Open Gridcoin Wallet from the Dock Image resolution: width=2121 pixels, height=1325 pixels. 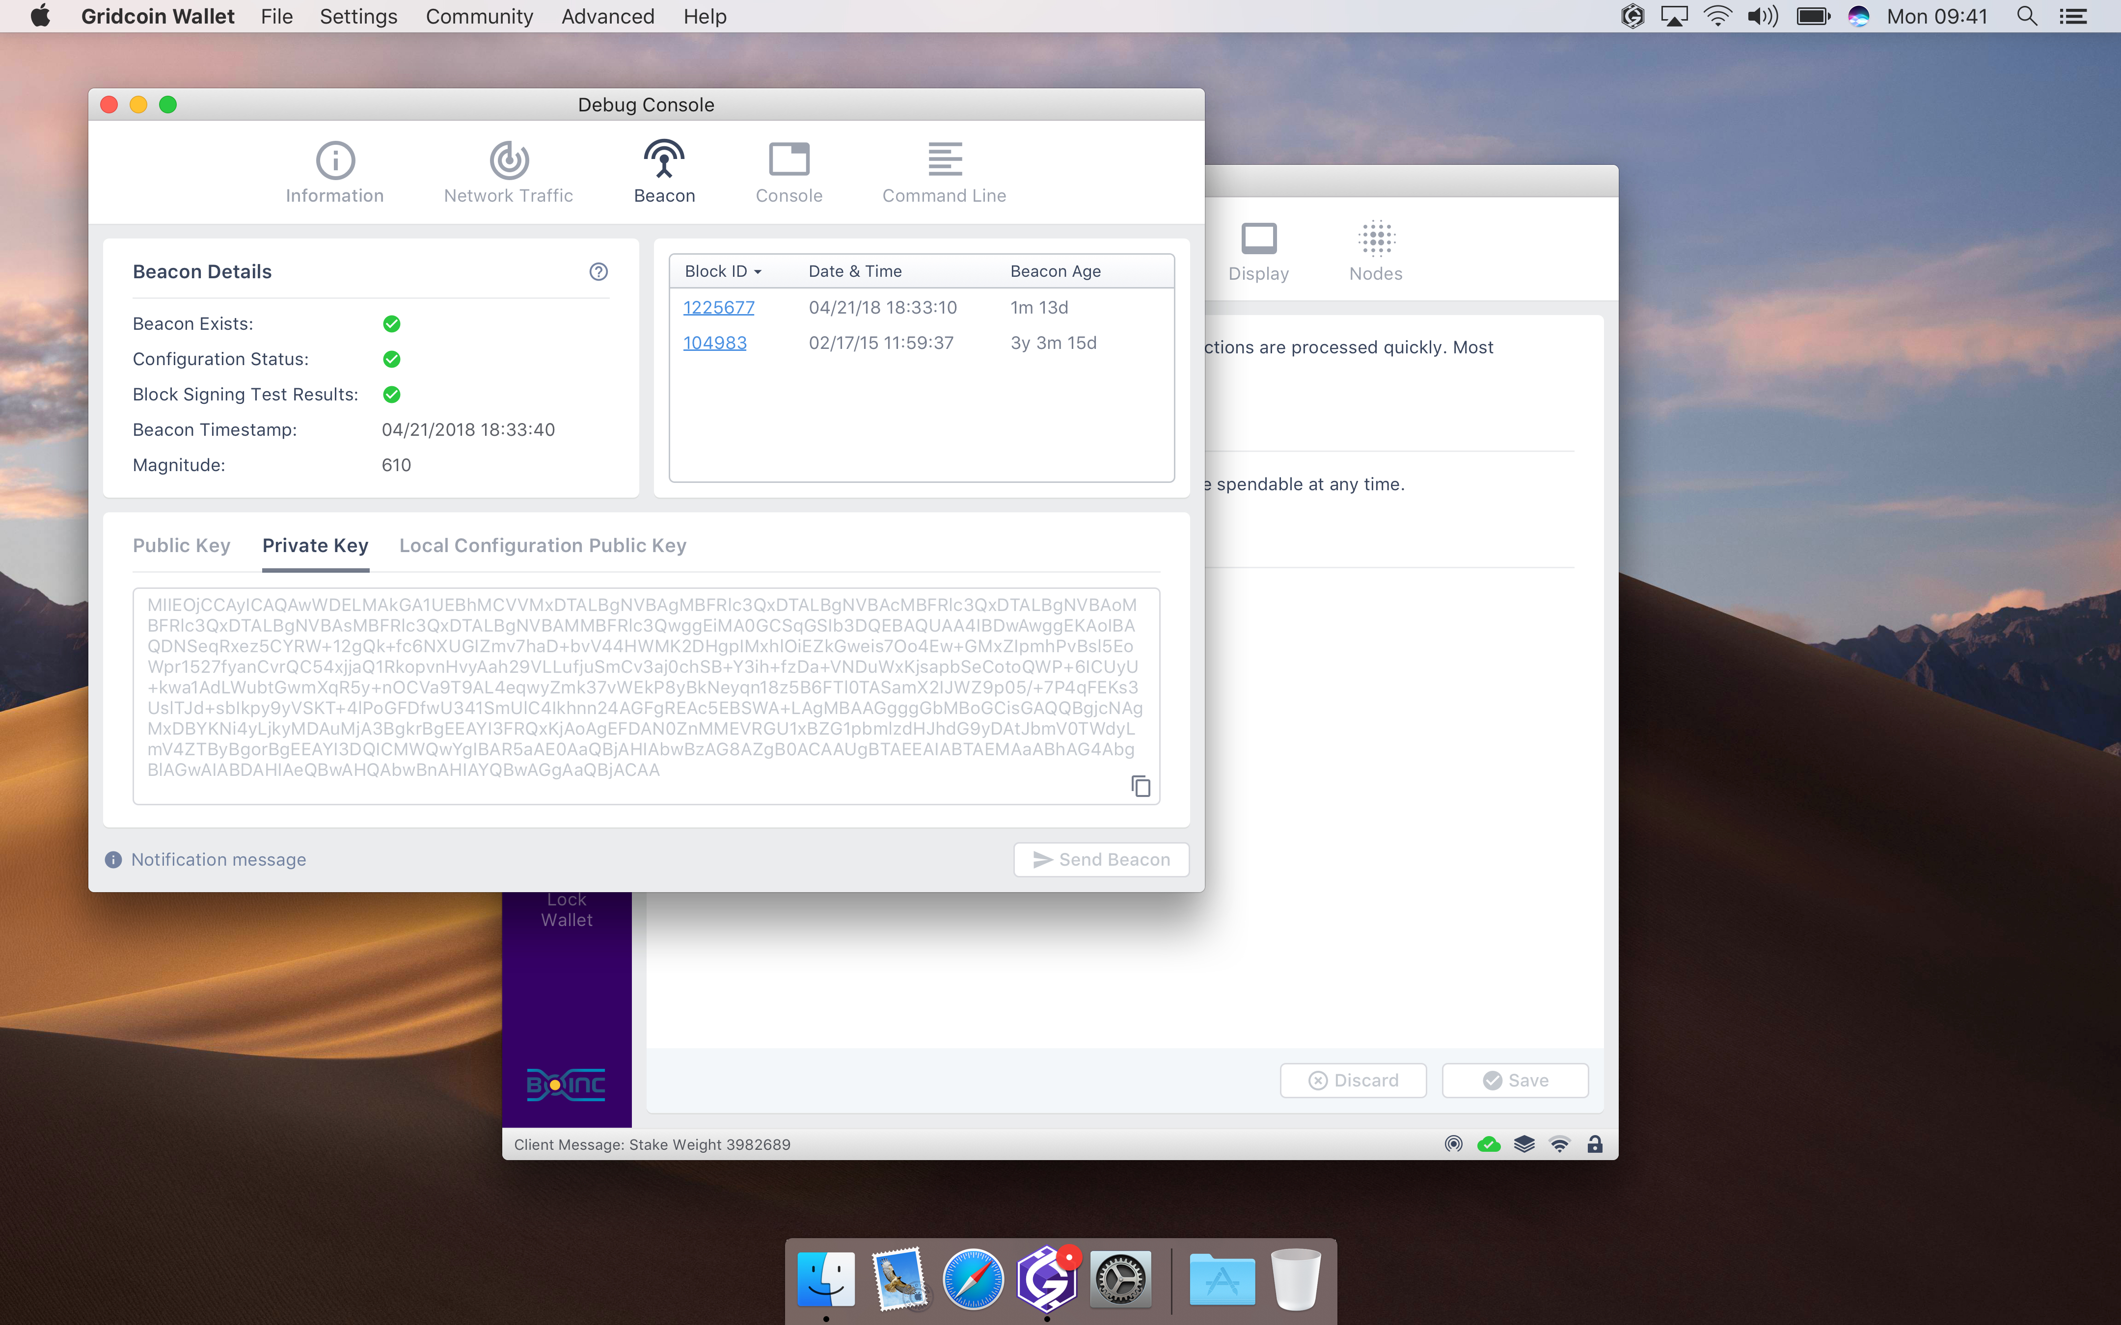[x=1046, y=1278]
